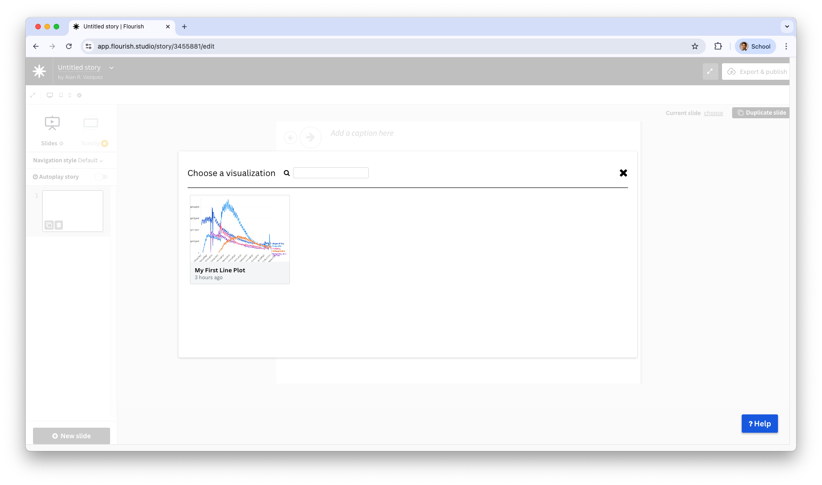Click the Flourish asterisk logo
Screen dimensions: 822x485
click(x=39, y=71)
